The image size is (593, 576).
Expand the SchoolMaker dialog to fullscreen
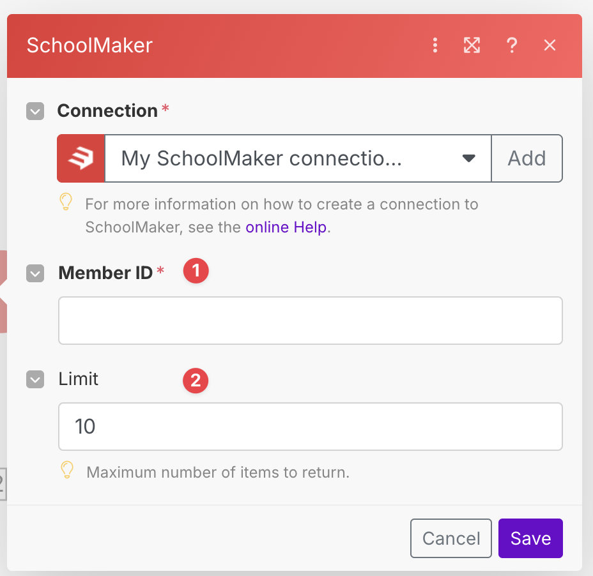point(472,45)
